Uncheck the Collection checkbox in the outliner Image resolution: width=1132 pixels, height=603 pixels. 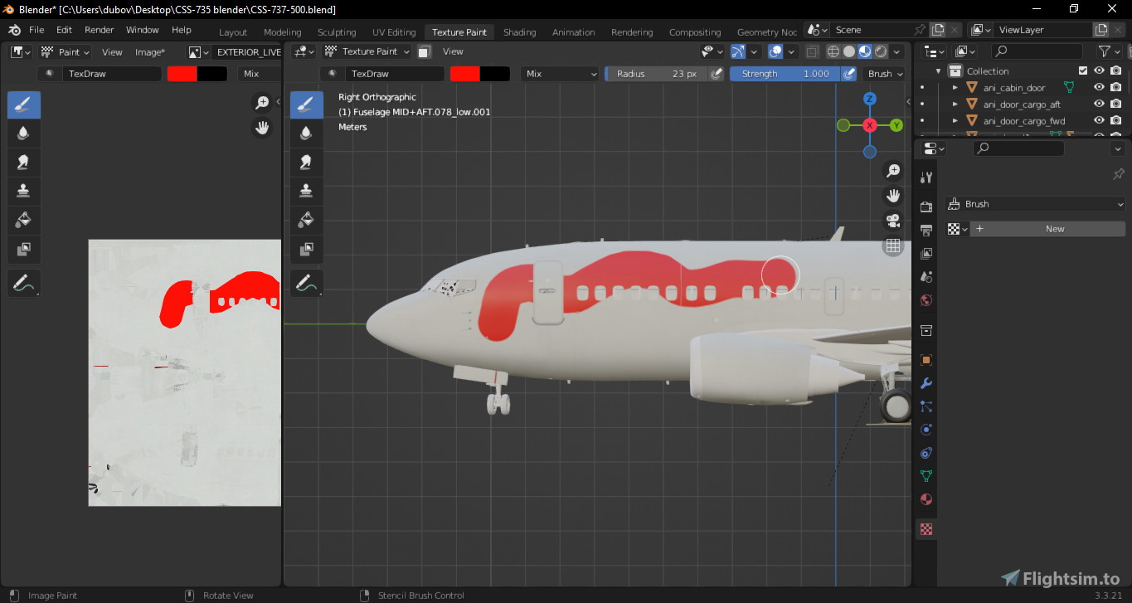coord(1082,71)
